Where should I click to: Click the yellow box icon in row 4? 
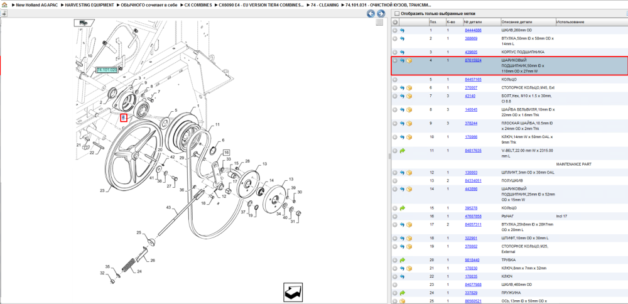pos(409,61)
